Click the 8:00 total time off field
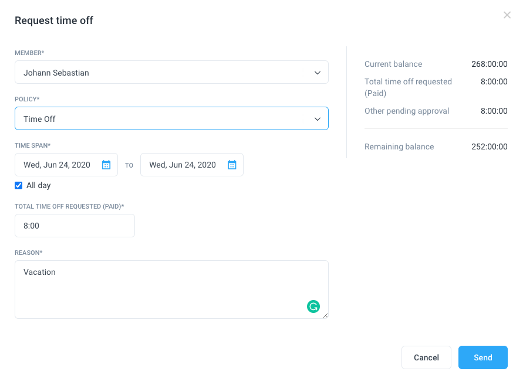The height and width of the screenshot is (385, 523). click(75, 226)
